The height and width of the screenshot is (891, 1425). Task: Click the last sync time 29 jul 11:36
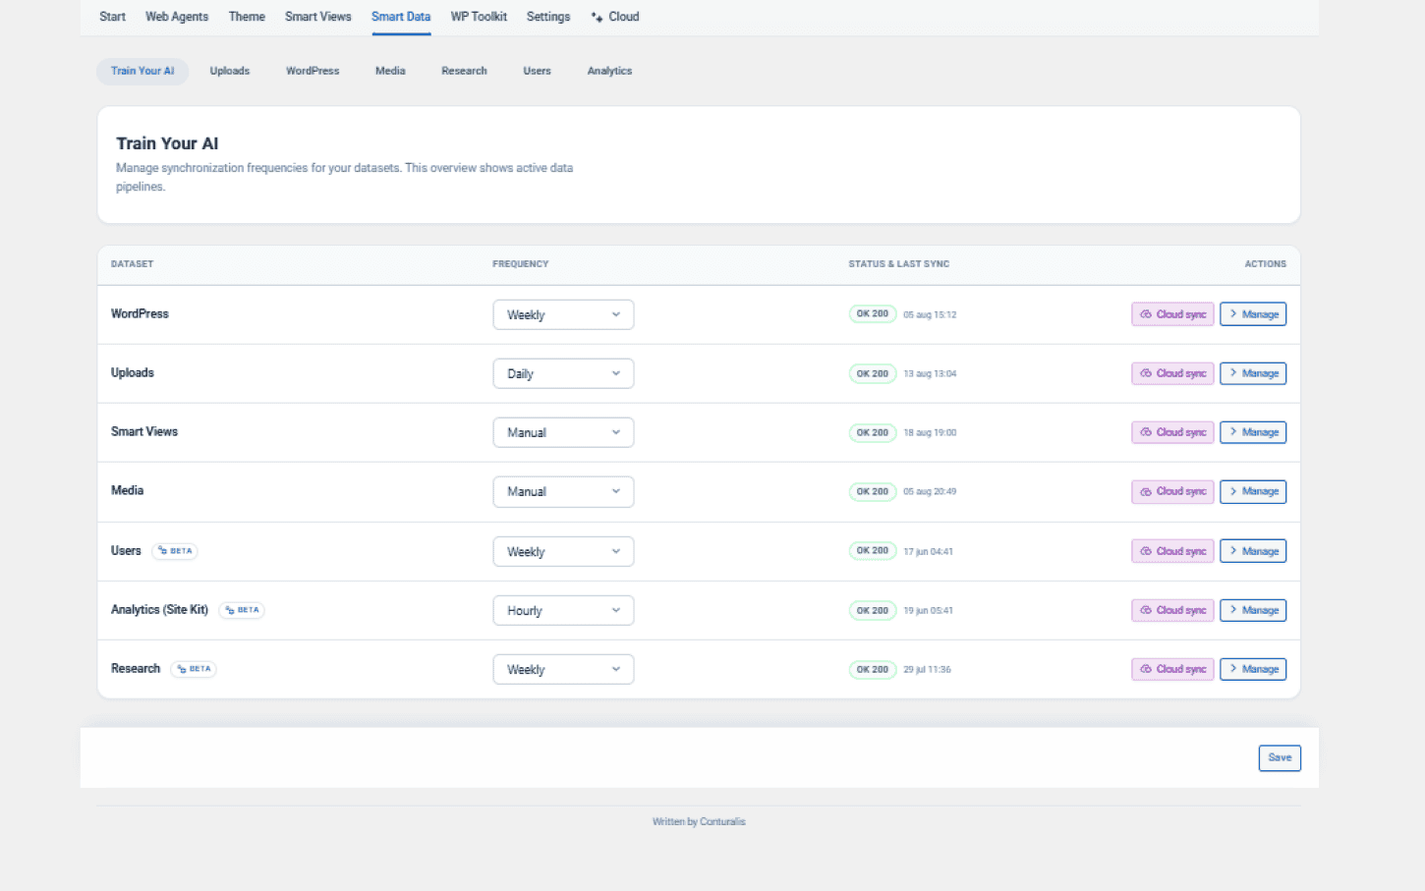(927, 670)
